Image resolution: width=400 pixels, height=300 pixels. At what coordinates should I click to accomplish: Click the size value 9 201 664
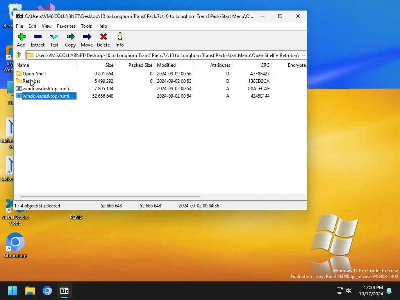[x=104, y=73]
